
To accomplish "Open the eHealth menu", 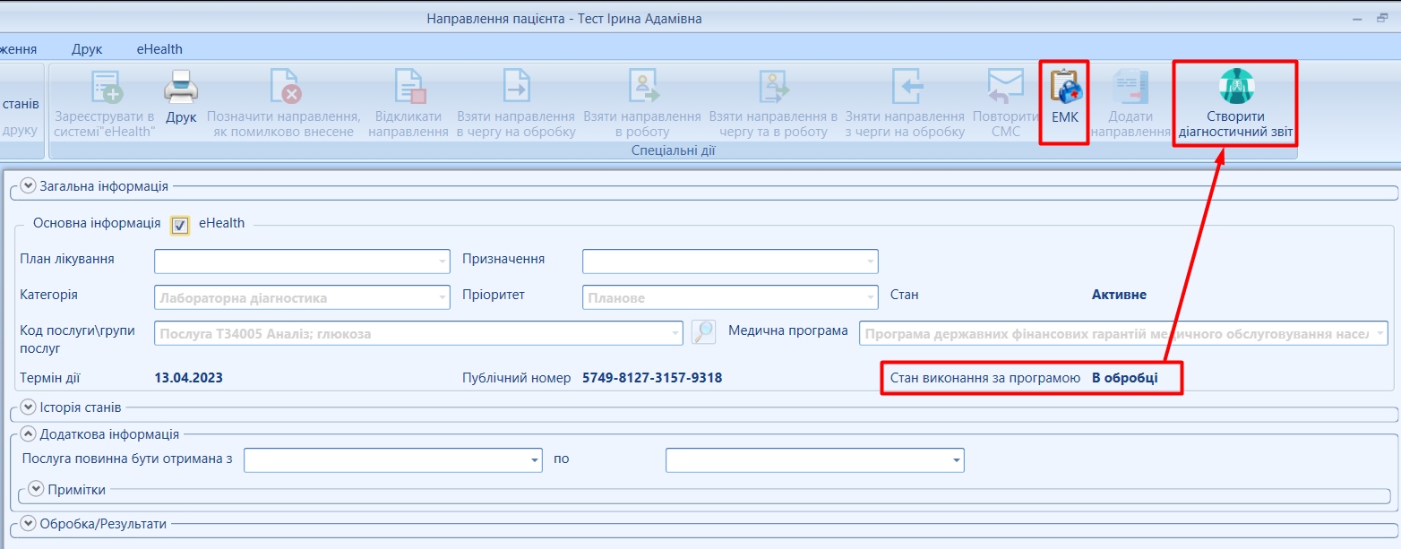I will coord(159,49).
